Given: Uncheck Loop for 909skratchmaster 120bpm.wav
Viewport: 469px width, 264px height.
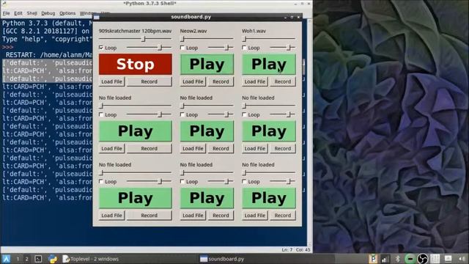Looking at the screenshot, I should pos(101,48).
